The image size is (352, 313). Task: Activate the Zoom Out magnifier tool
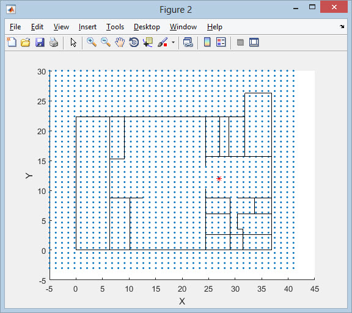click(106, 42)
